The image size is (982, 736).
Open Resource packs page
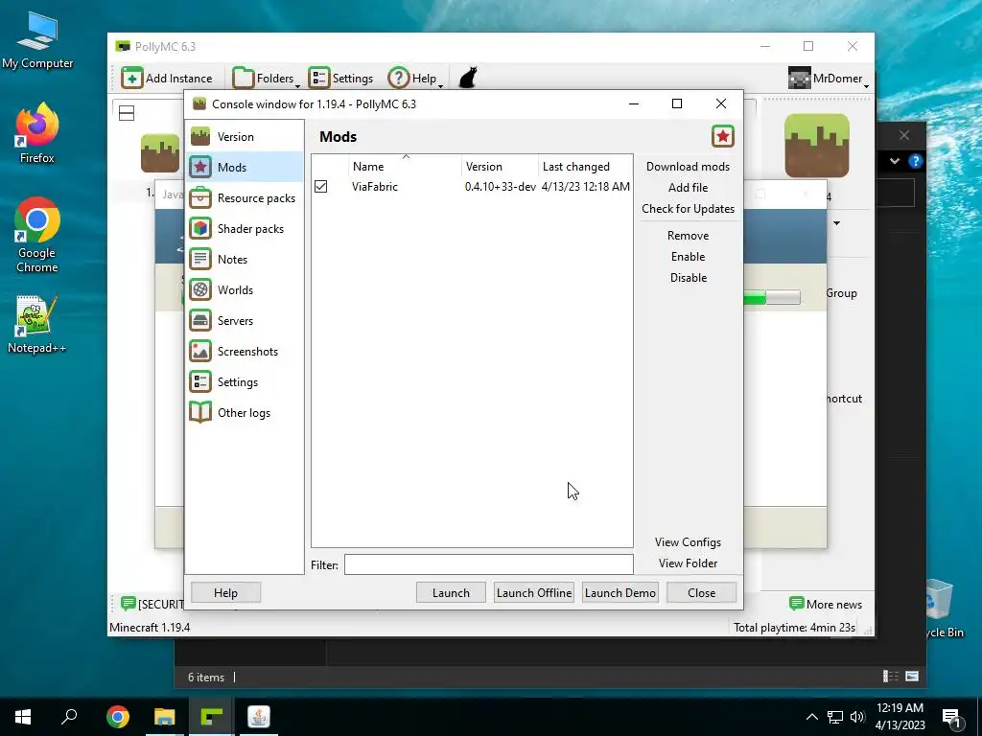click(x=245, y=197)
